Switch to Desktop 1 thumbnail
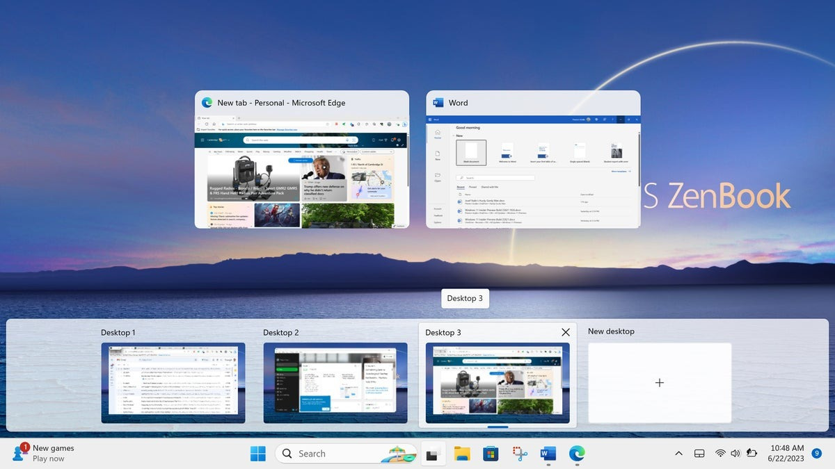835x469 pixels. (173, 383)
